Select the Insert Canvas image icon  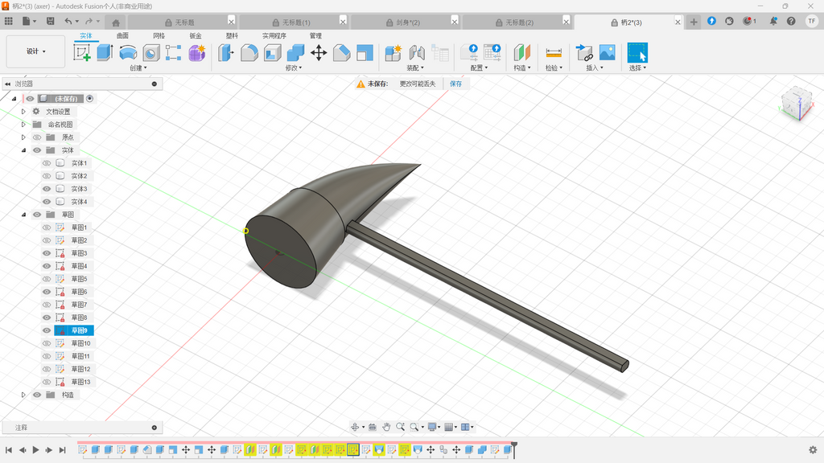(607, 53)
